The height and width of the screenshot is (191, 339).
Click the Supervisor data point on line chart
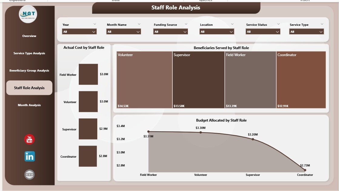253,139
